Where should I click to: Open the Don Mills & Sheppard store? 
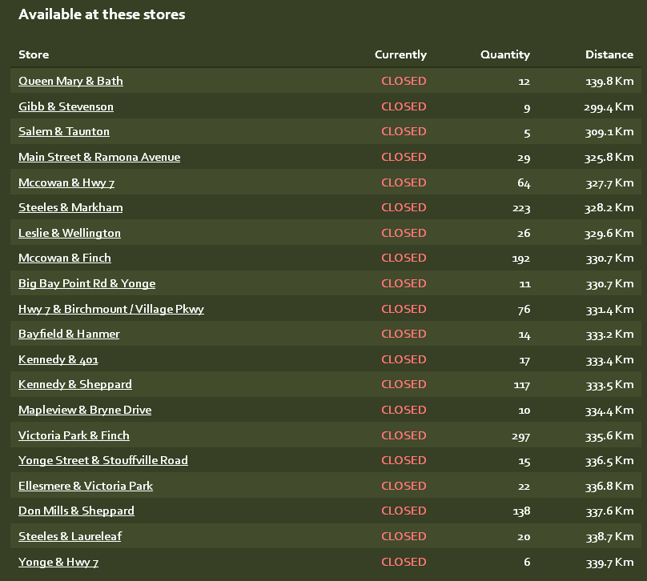pyautogui.click(x=76, y=511)
